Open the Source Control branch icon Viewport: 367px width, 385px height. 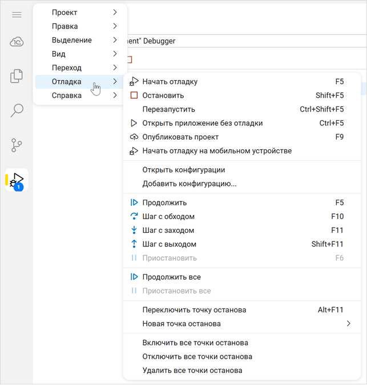17,145
